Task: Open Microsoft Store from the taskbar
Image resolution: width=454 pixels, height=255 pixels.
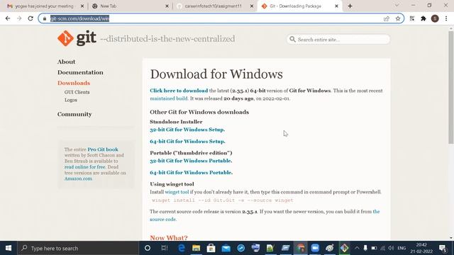Action: [211, 248]
